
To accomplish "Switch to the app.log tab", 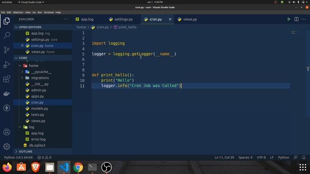I will click(x=87, y=19).
